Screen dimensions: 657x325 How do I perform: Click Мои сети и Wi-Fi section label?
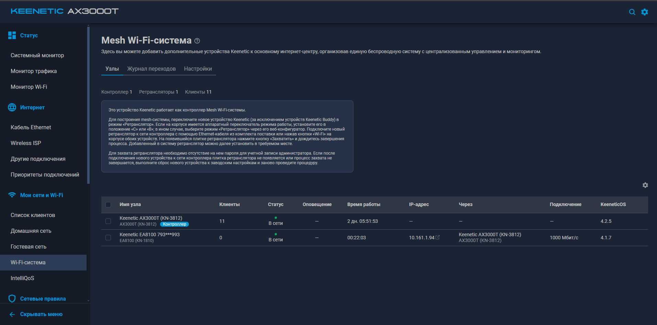42,195
